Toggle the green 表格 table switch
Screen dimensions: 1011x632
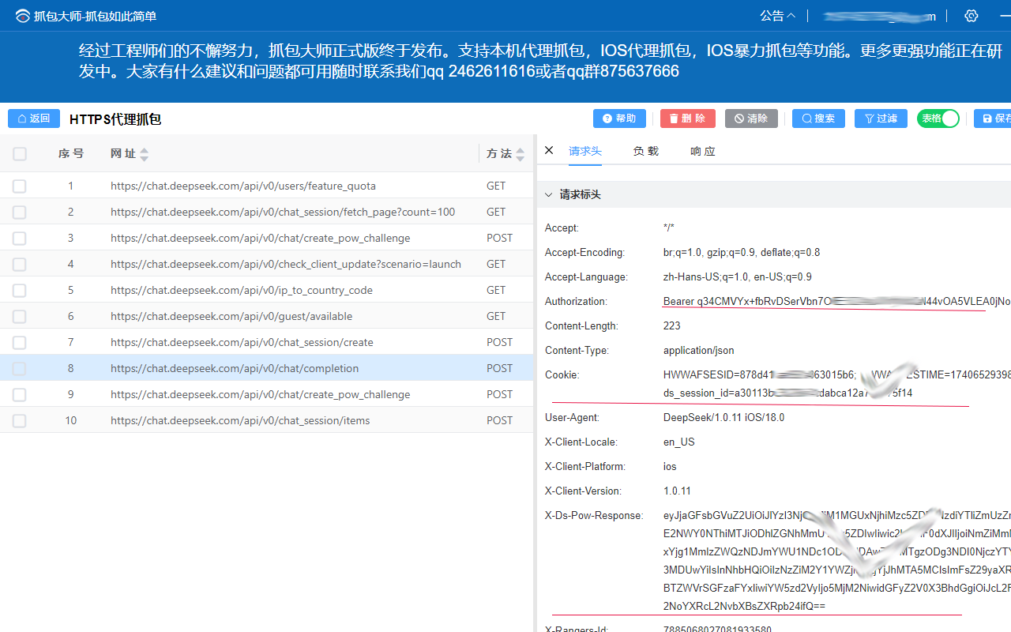tap(938, 118)
